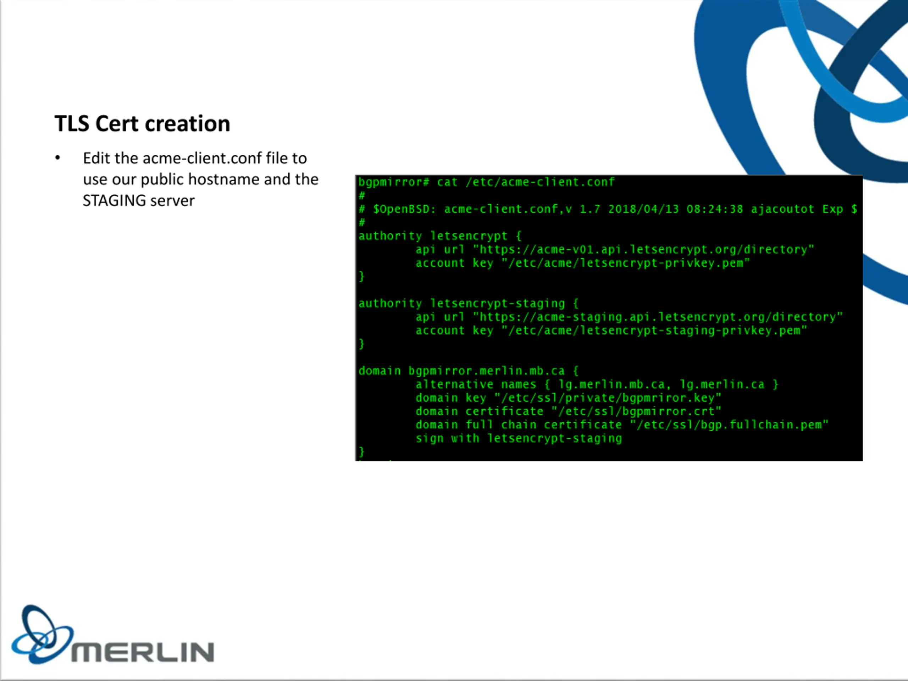
Task: Click the acme-v01.api.letsencrypt.org api url line
Action: click(615, 250)
